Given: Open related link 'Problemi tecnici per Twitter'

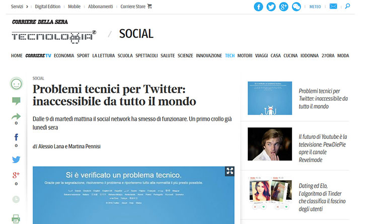Looking at the screenshot, I should point(323,99).
